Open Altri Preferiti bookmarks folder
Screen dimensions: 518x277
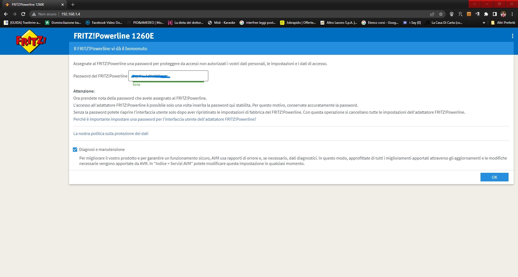pos(503,23)
